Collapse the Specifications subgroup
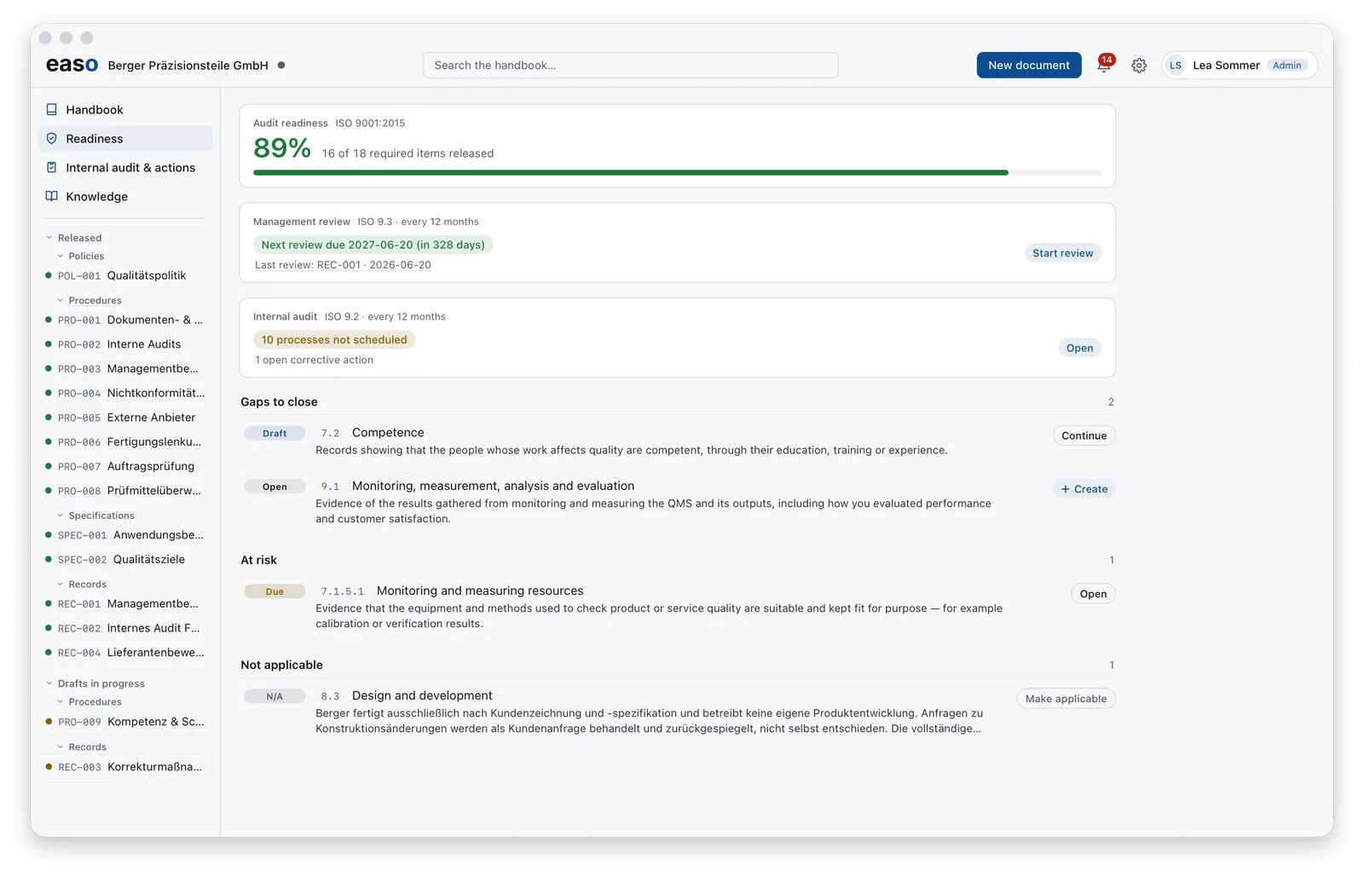 click(95, 516)
